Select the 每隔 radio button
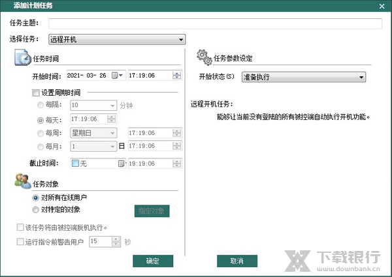 click(x=41, y=105)
